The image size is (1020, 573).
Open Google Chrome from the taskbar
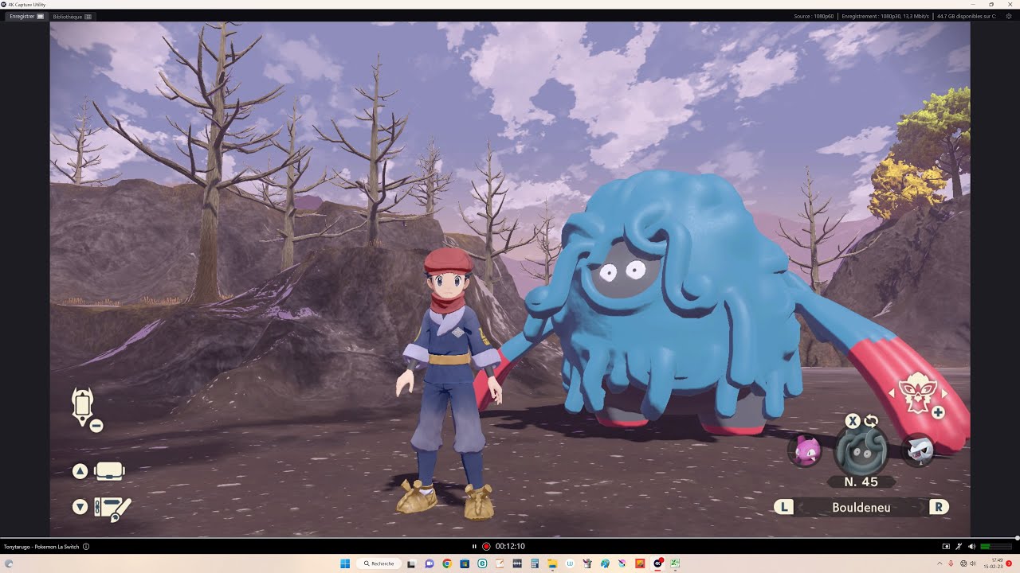click(x=447, y=563)
